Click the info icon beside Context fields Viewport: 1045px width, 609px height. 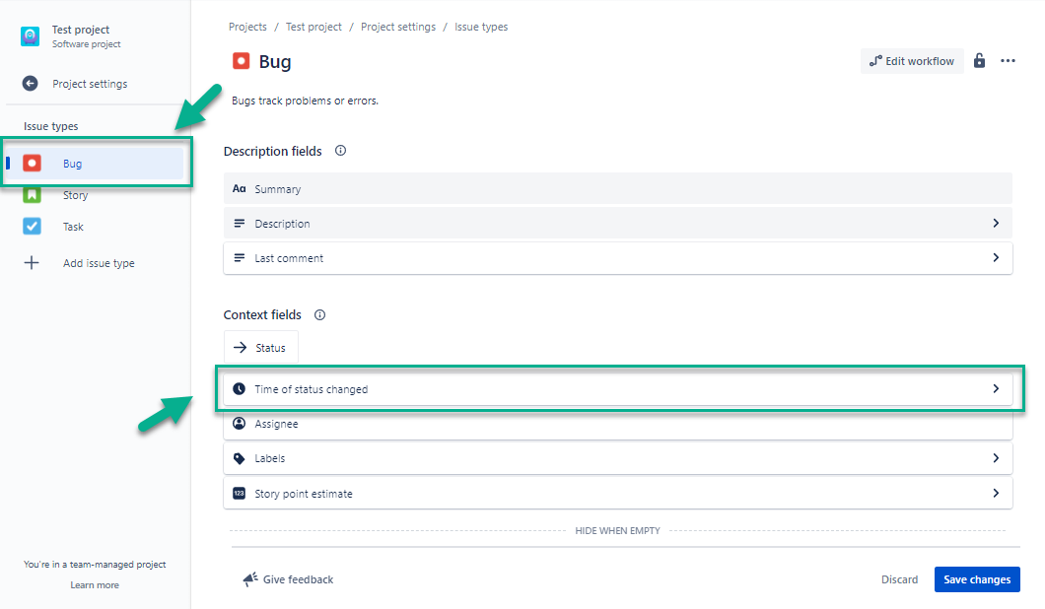coord(319,315)
